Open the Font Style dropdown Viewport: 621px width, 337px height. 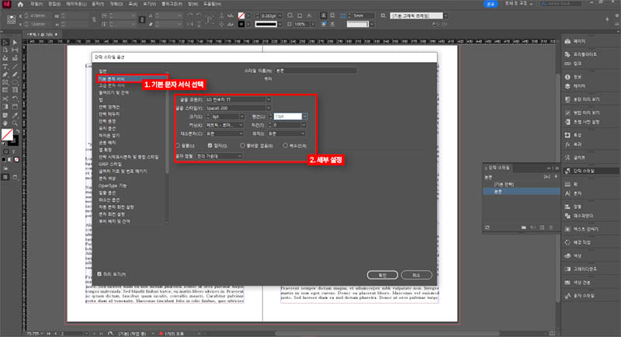(238, 108)
